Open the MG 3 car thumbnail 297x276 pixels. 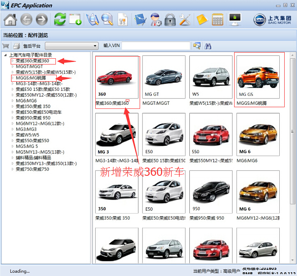click(x=117, y=134)
